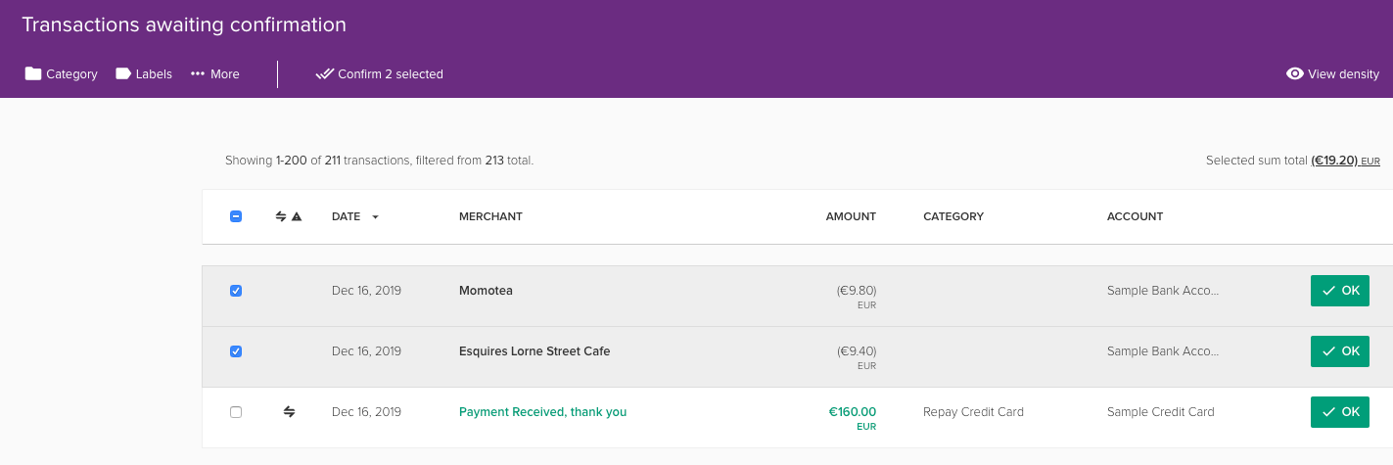Confirm Momotea transaction with OK button

coord(1339,291)
